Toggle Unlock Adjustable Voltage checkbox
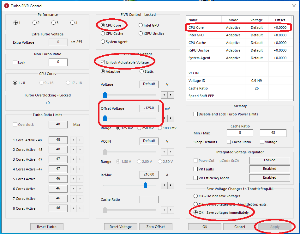 click(103, 62)
